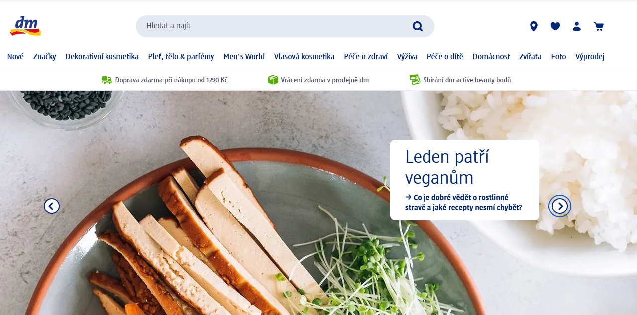Open the Péče o zdraví menu
The image size is (637, 315).
366,57
